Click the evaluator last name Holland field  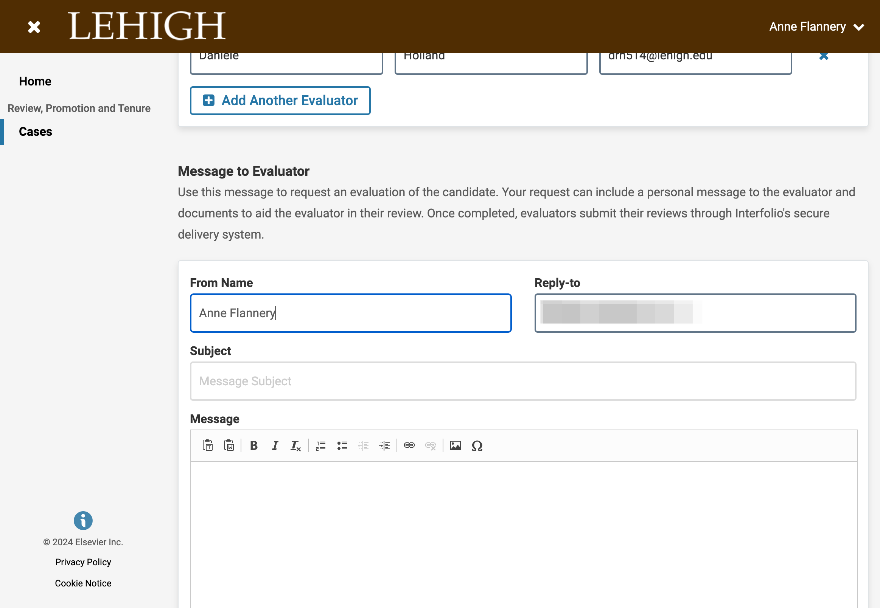491,63
